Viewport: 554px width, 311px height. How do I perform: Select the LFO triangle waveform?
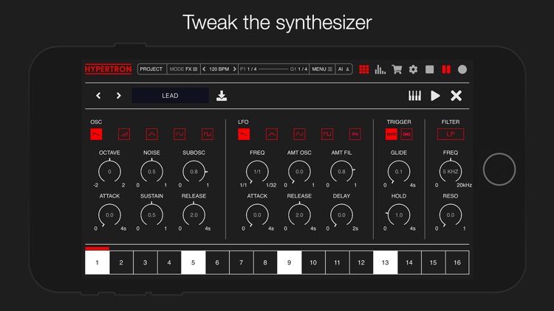pyautogui.click(x=272, y=134)
